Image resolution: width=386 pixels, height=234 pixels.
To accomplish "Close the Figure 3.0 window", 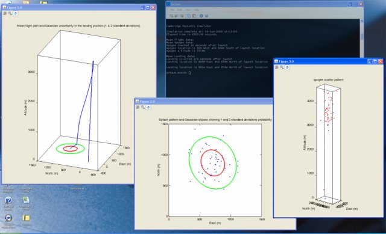I will click(381, 61).
